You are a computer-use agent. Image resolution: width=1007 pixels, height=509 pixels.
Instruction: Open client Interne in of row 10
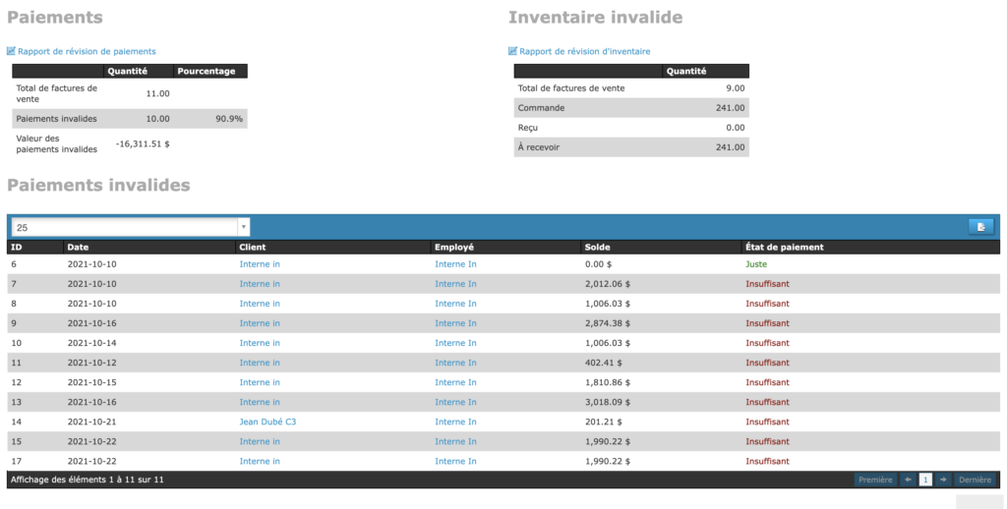260,343
